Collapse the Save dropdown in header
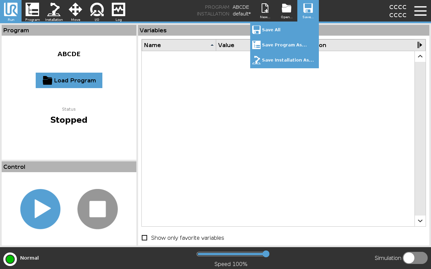Image resolution: width=431 pixels, height=269 pixels. (x=308, y=11)
